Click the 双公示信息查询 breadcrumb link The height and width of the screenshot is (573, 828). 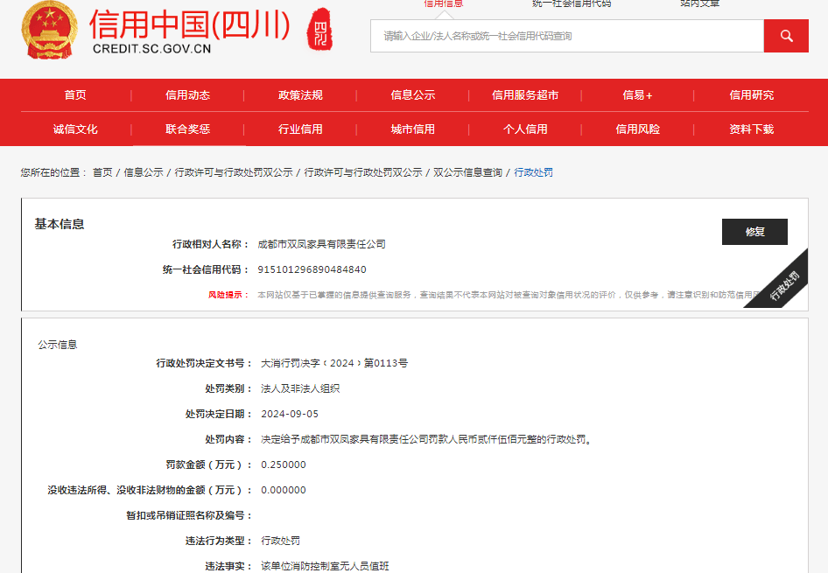[468, 172]
